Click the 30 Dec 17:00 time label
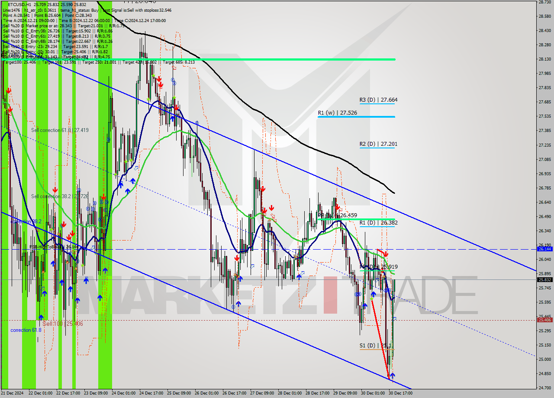This screenshot has width=554, height=398. coord(401,393)
